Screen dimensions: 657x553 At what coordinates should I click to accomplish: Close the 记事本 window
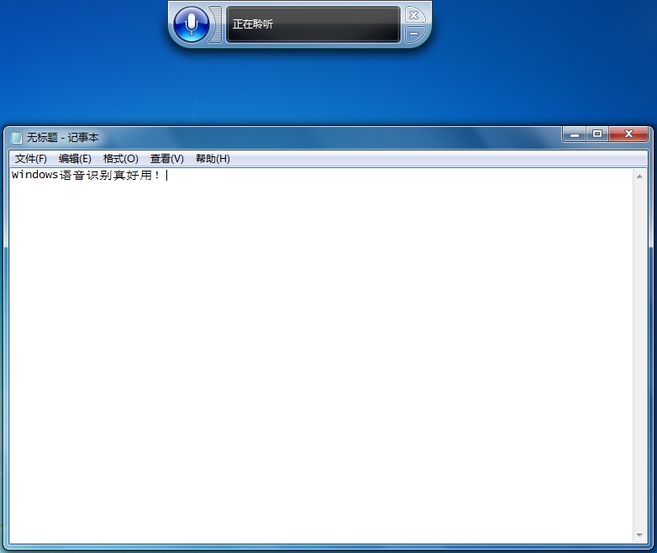[x=628, y=134]
